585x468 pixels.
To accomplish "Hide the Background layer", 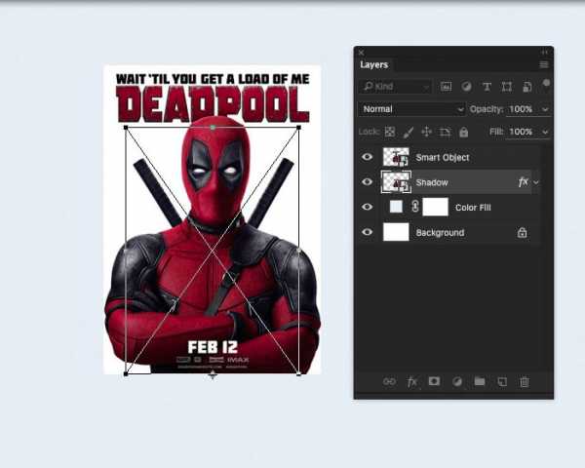I will (368, 233).
